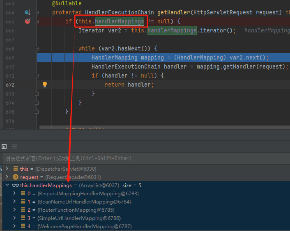Expand entry 1 BeanNameUrlHandlerMapping
Screen dimensions: 290x231
[x=14, y=201]
